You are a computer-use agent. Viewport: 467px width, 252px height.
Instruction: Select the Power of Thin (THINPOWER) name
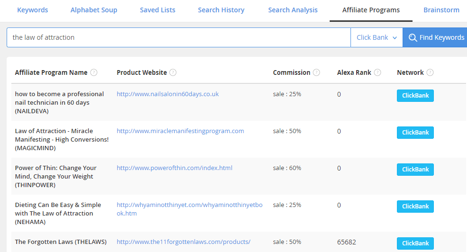pos(56,176)
